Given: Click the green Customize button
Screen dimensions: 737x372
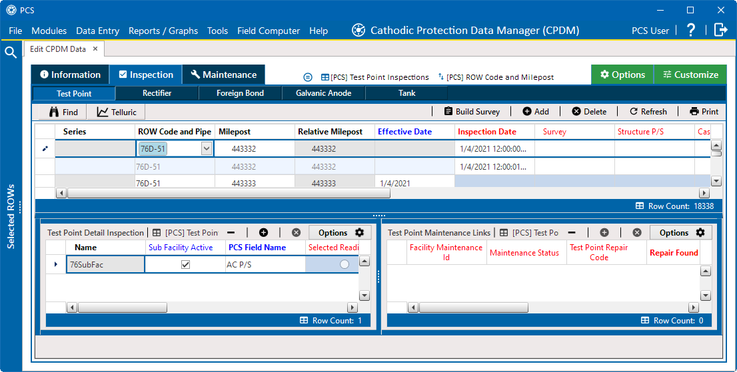Looking at the screenshot, I should [x=690, y=75].
